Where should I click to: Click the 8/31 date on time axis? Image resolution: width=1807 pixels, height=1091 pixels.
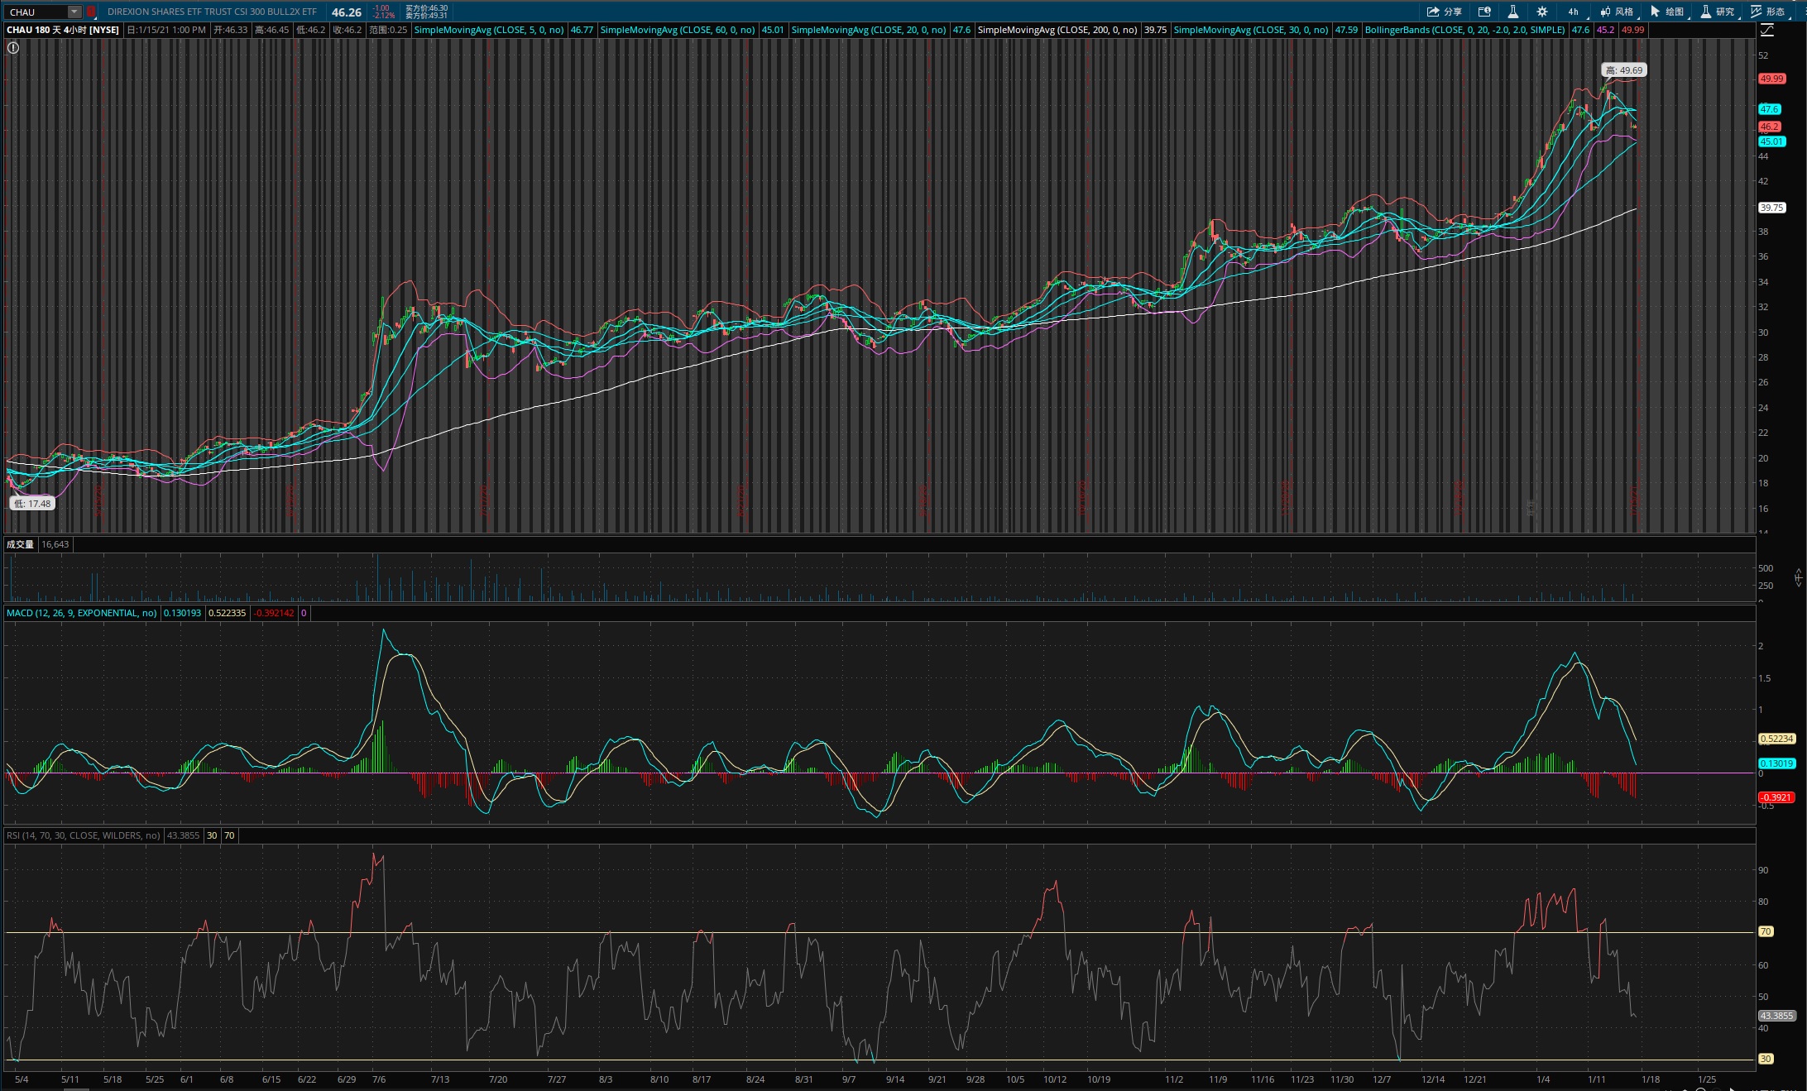[803, 1079]
